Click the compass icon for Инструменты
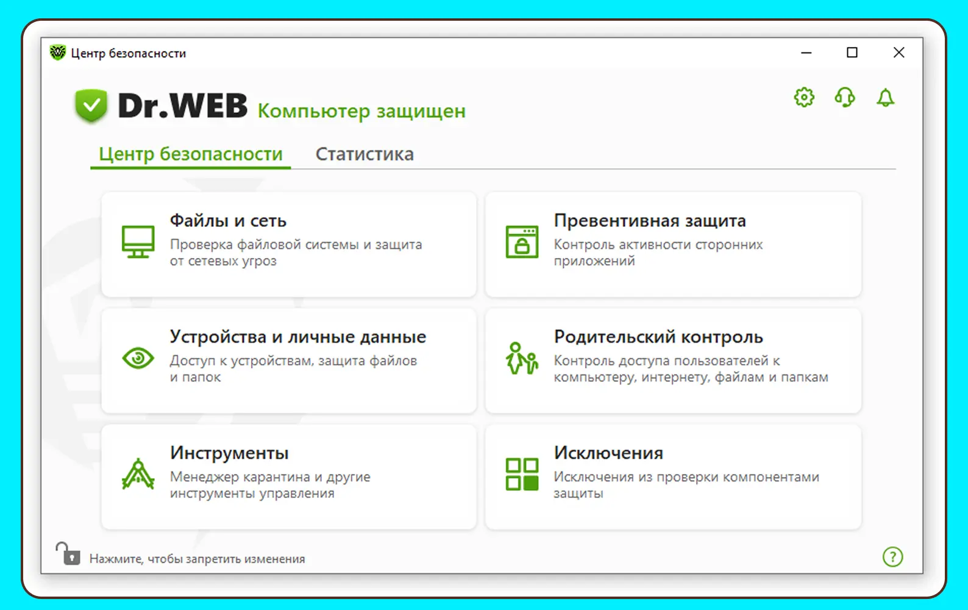The height and width of the screenshot is (610, 968). 138,474
